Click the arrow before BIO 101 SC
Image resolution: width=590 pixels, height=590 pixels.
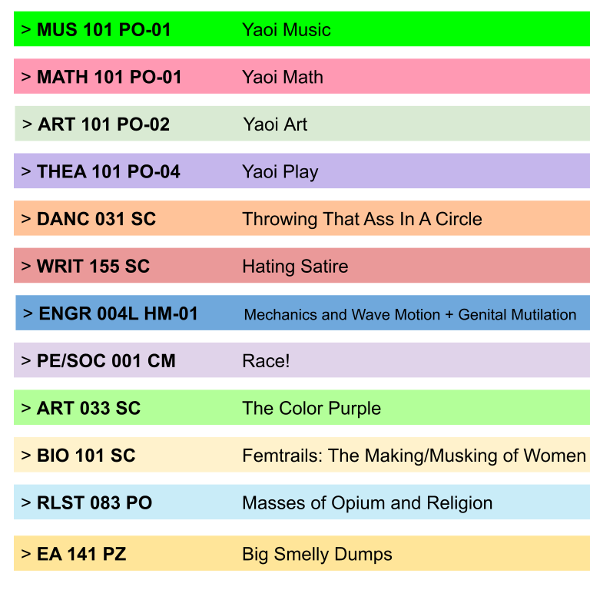[x=26, y=456]
